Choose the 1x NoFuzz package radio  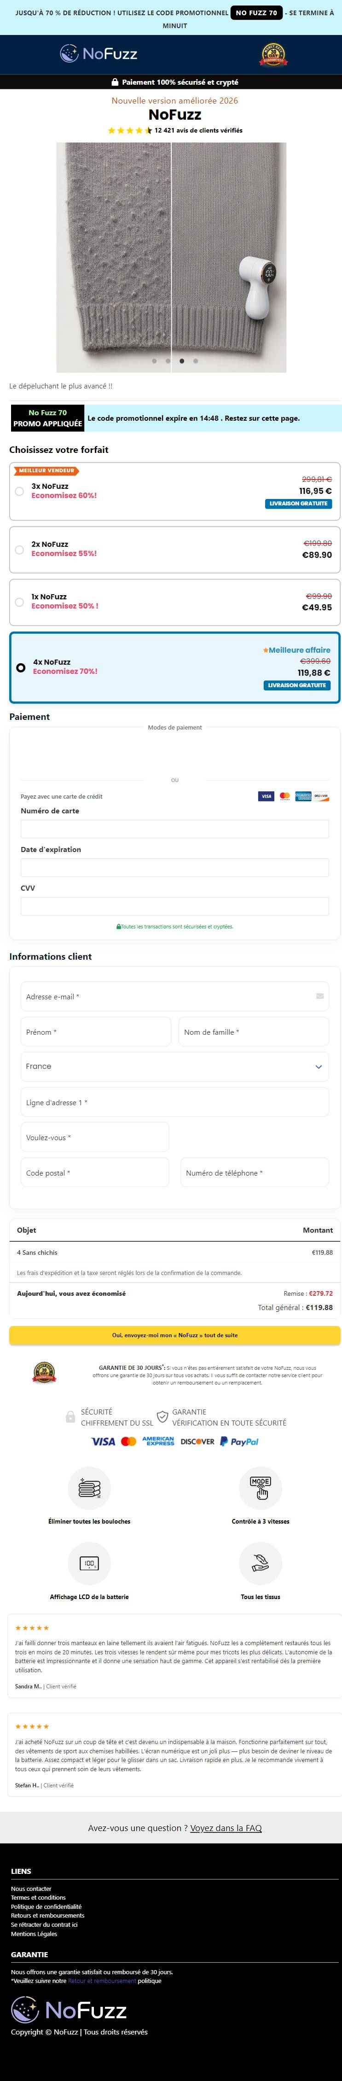pyautogui.click(x=19, y=602)
